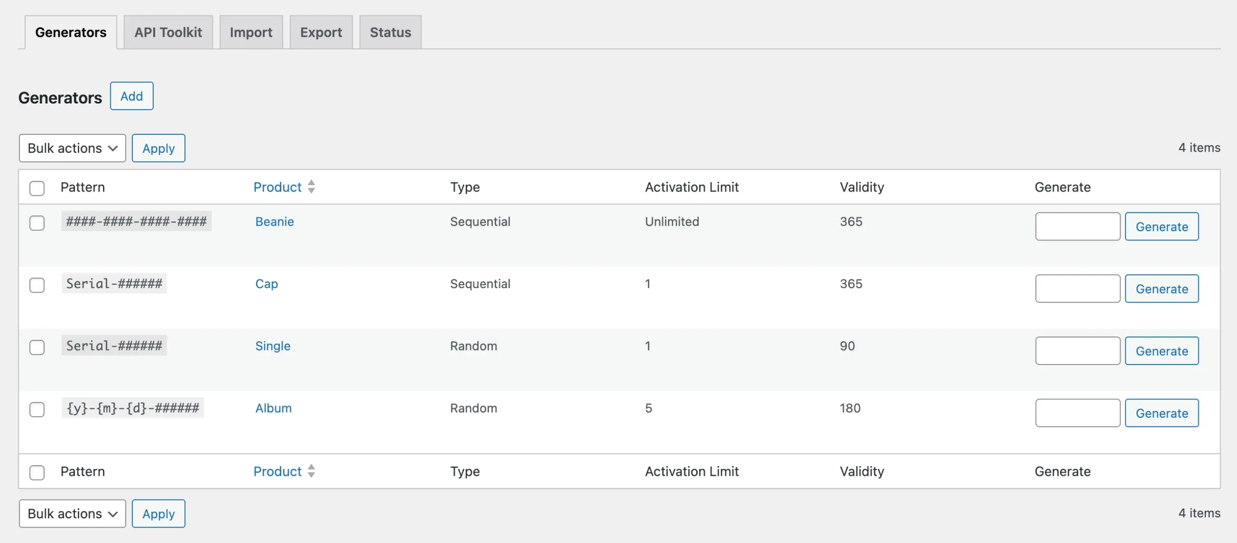This screenshot has width=1237, height=543.
Task: Open top Bulk actions dropdown
Action: click(72, 148)
